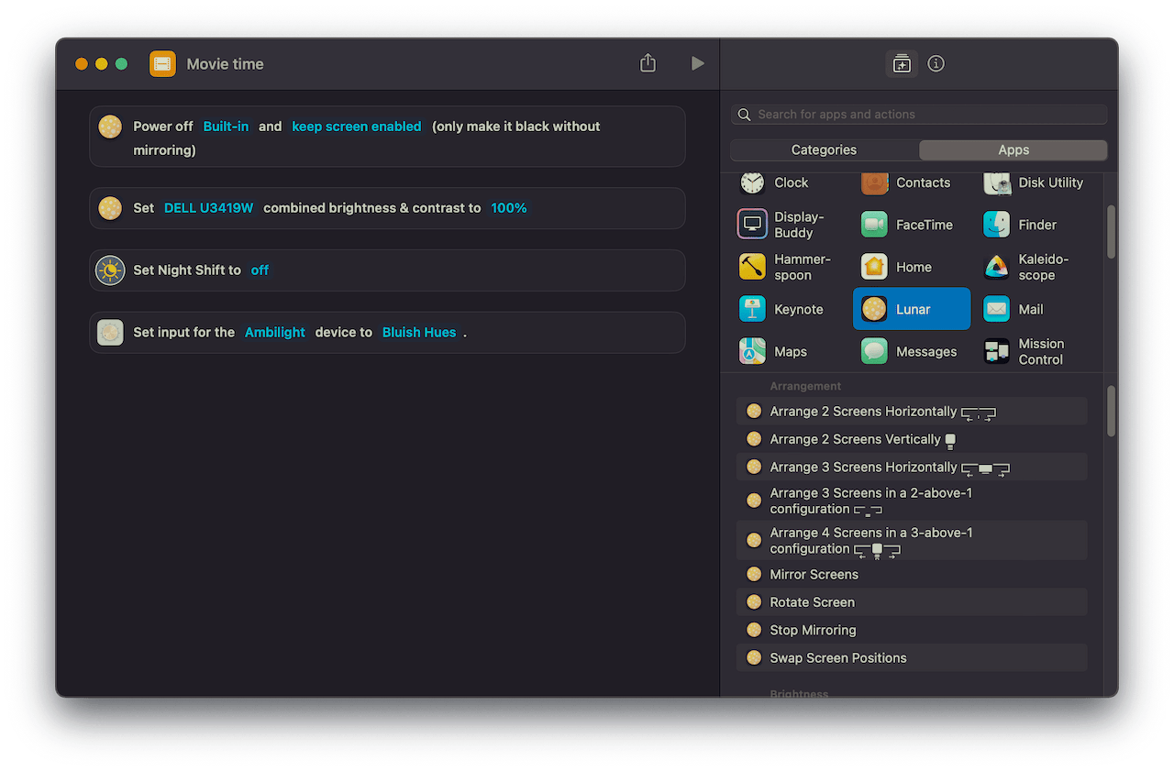Click the Movie time shortcut icon
This screenshot has height=771, width=1174.
pos(162,64)
